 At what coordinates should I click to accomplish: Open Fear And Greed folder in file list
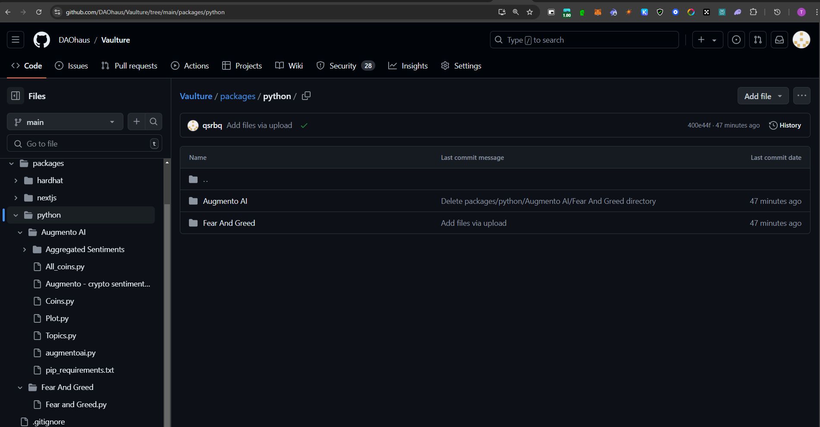[x=229, y=223]
